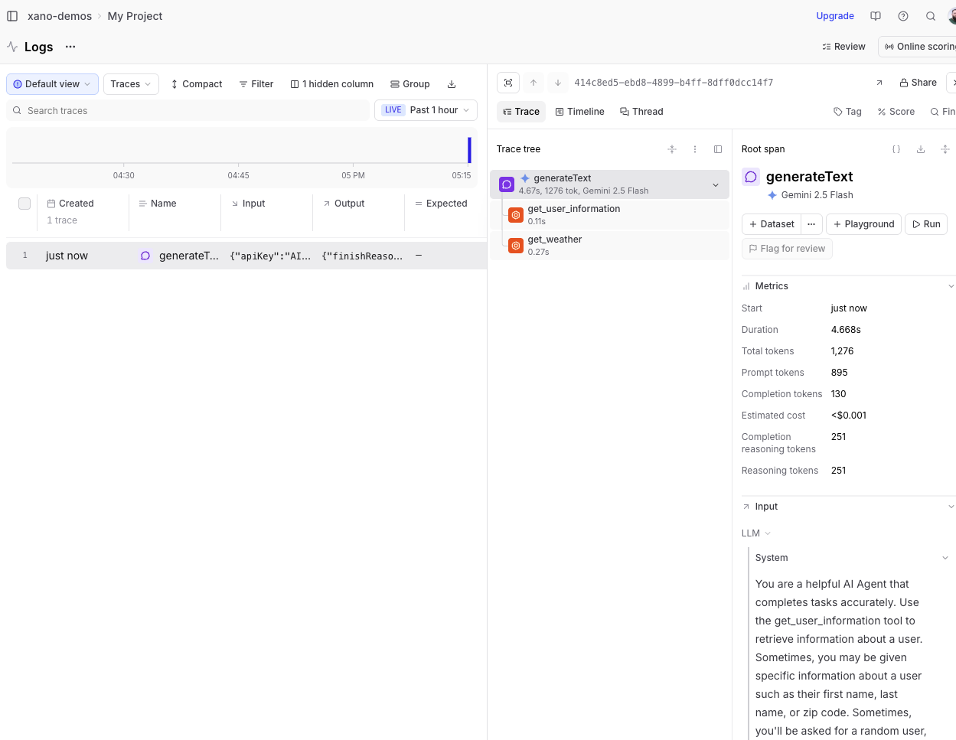The image size is (956, 740).
Task: Switch to the Timeline tab
Action: pos(579,112)
